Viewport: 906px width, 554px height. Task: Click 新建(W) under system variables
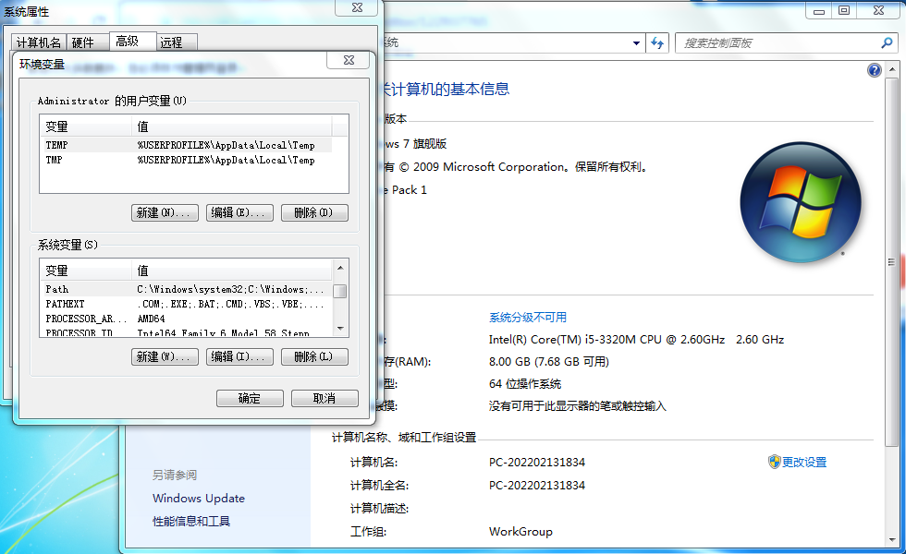pos(165,356)
